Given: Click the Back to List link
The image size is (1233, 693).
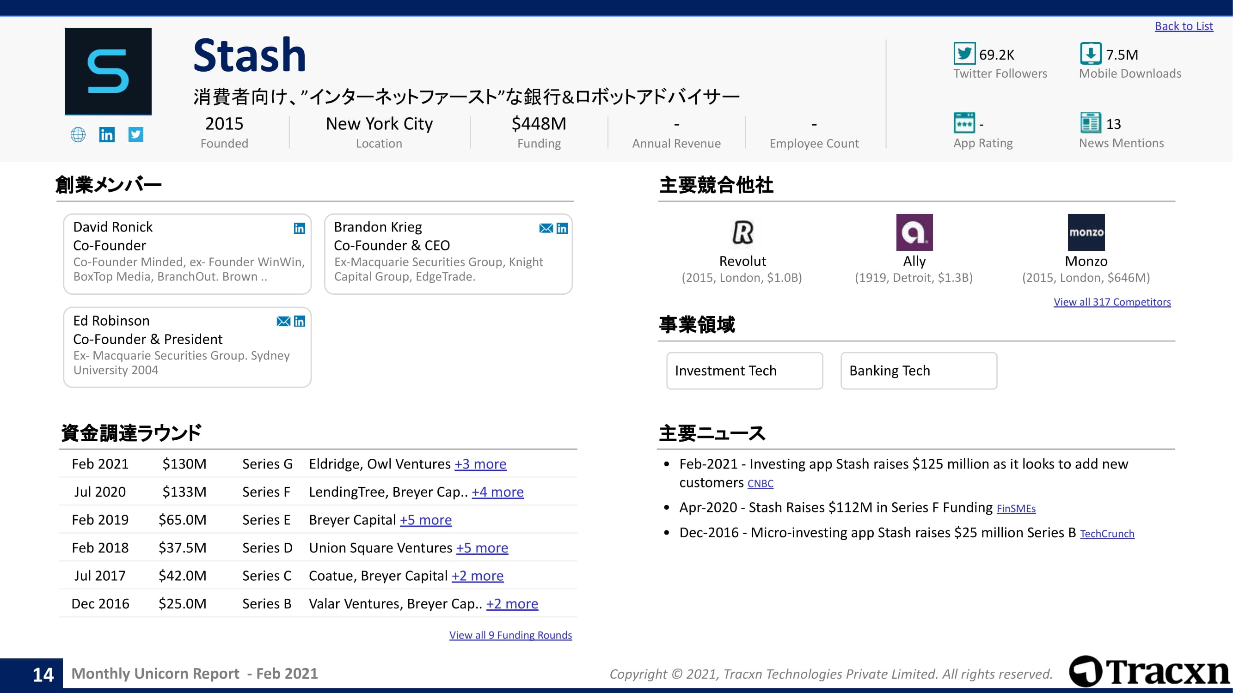Looking at the screenshot, I should pyautogui.click(x=1184, y=26).
